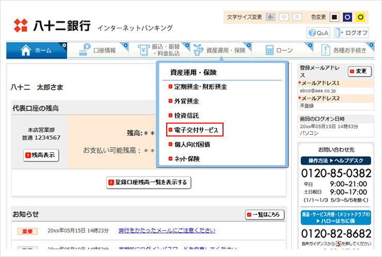Click the 変更 button for email address
The height and width of the screenshot is (257, 382).
[360, 71]
